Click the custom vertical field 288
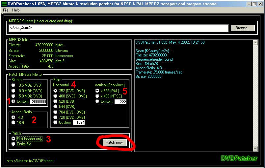This screenshot has height=168, width=265. point(120,102)
